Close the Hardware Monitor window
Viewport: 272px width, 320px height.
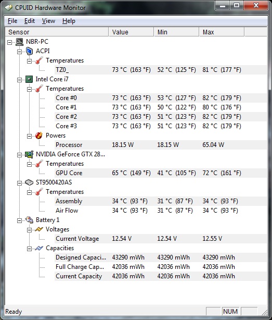click(256, 6)
